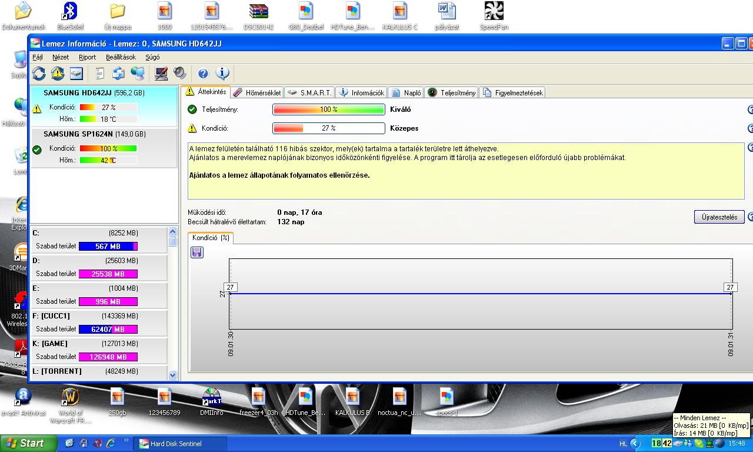This screenshot has height=452, width=753.
Task: Expand the quick launch overflow chevron
Action: [127, 441]
